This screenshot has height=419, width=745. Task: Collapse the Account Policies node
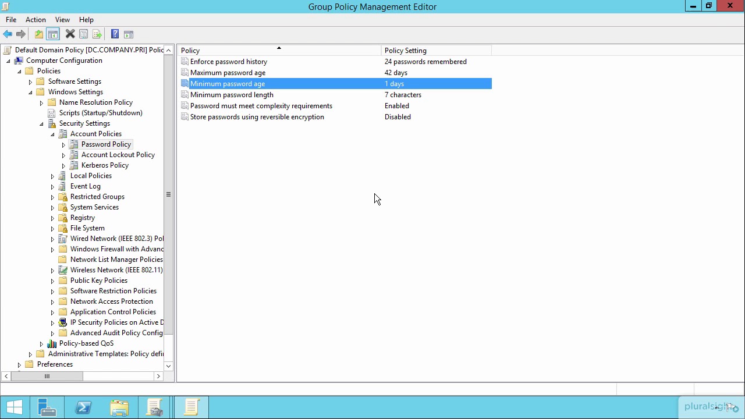click(52, 134)
